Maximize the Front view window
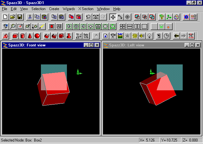 click(91, 45)
